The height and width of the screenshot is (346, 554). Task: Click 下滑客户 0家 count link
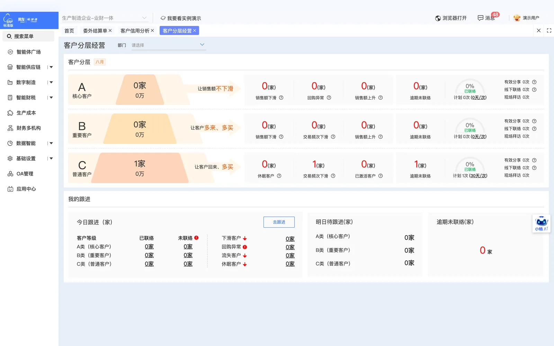(x=290, y=239)
